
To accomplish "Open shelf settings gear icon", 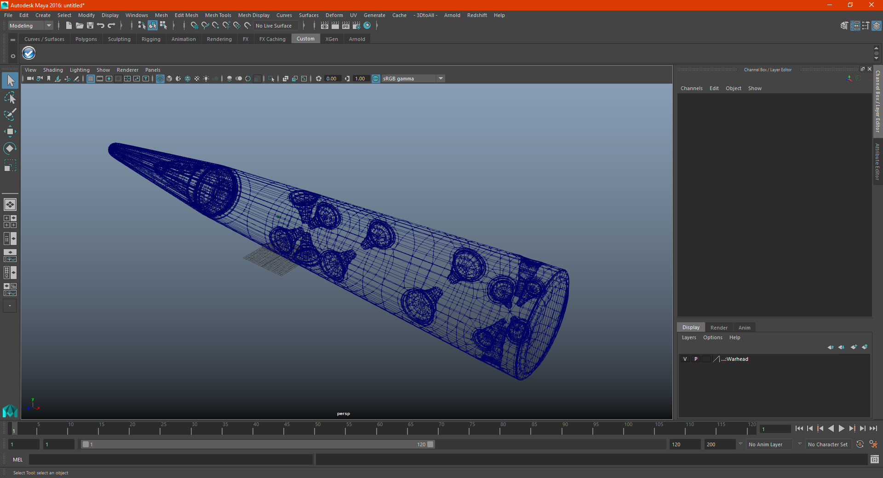I will pyautogui.click(x=13, y=56).
